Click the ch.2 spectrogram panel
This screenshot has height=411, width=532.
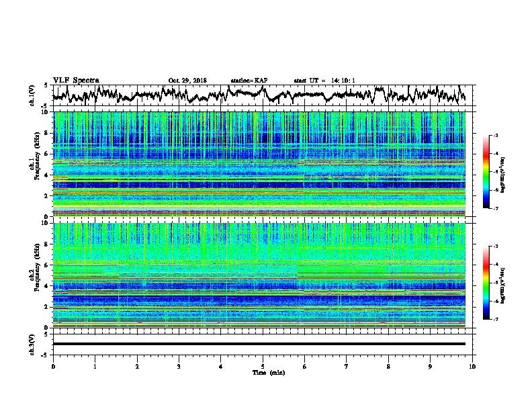coord(259,275)
